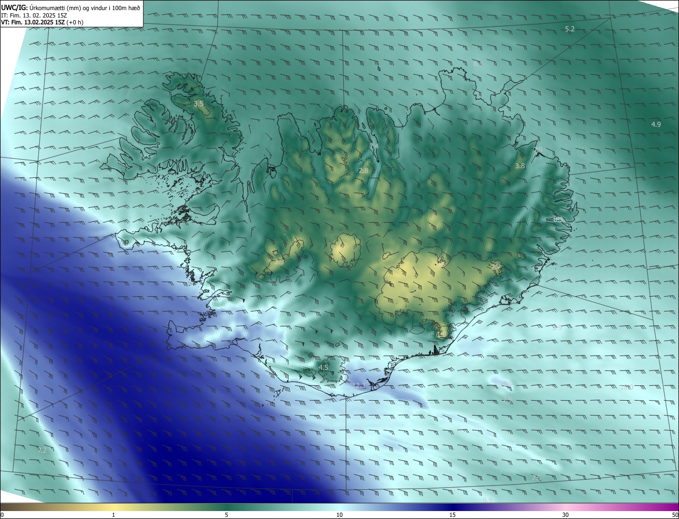Click the 'UWC/IG: Úrkomumætti (mm)' title line
Viewport: 679px width, 519px height.
coord(71,7)
